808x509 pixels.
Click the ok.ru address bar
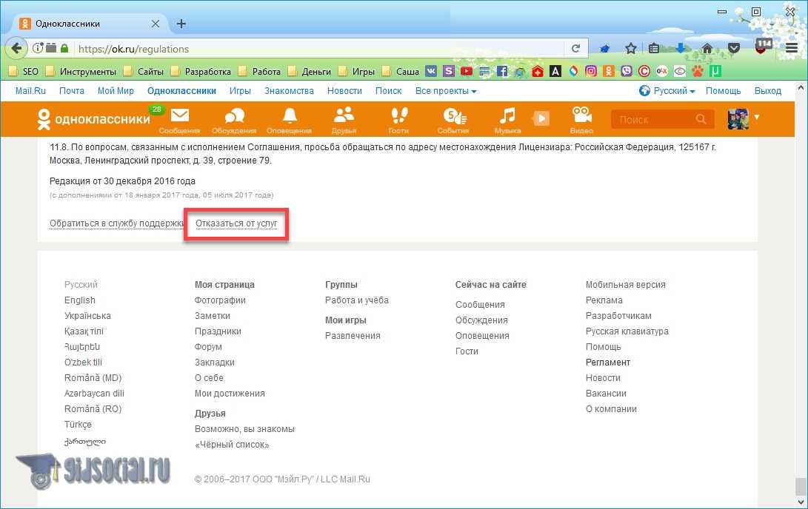318,49
